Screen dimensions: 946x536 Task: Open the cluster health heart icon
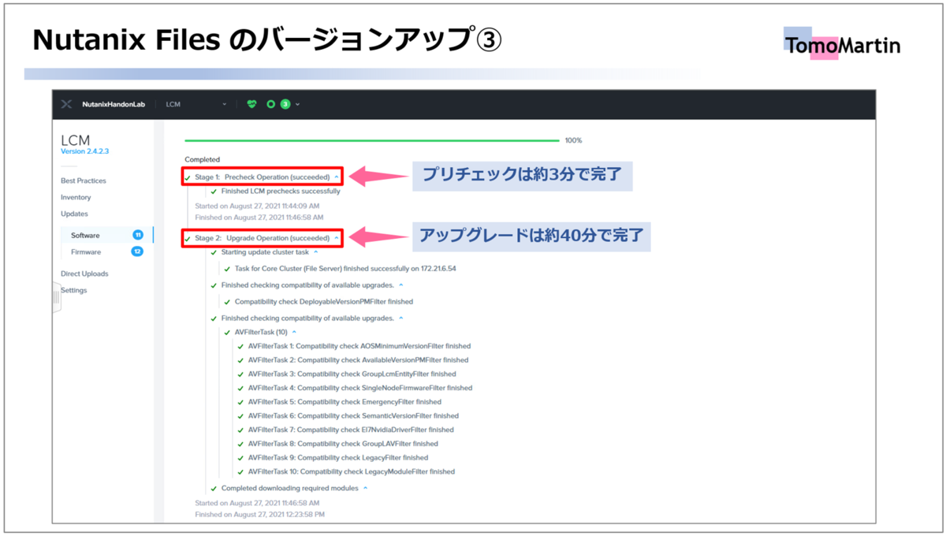(x=252, y=104)
